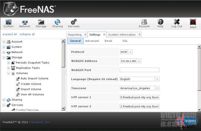Click tree panel scroll up arrow
This screenshot has width=201, height=131.
click(x=63, y=41)
